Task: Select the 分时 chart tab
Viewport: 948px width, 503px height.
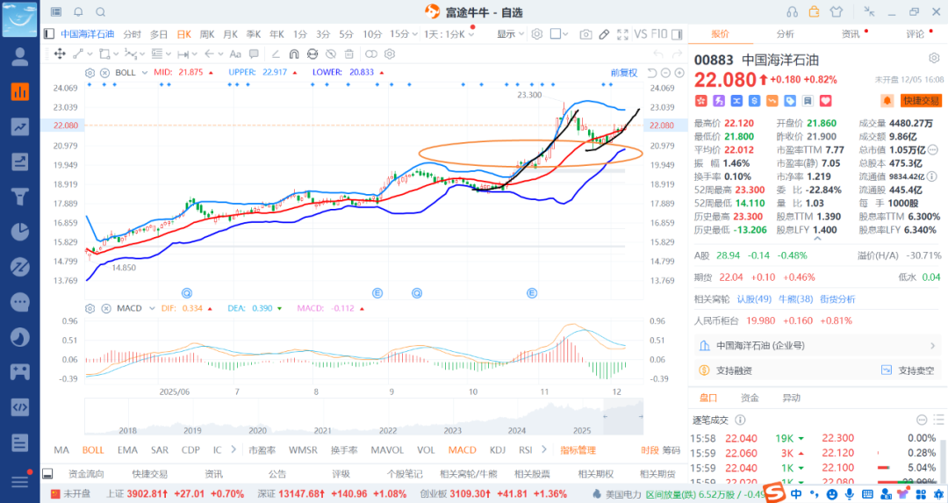Action: click(132, 34)
